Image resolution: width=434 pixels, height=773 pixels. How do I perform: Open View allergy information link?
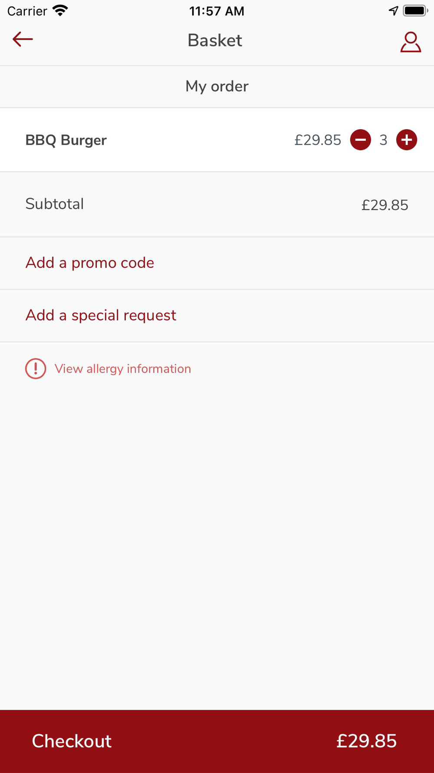coord(123,369)
